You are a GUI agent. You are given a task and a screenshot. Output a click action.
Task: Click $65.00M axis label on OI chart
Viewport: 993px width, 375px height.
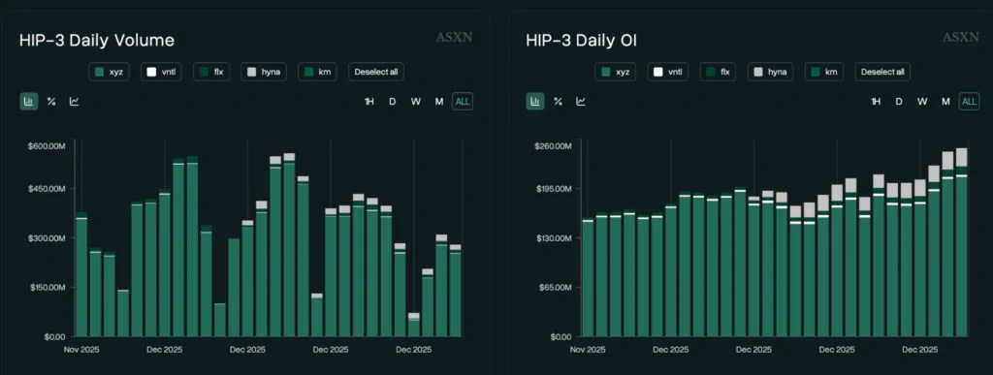[555, 287]
